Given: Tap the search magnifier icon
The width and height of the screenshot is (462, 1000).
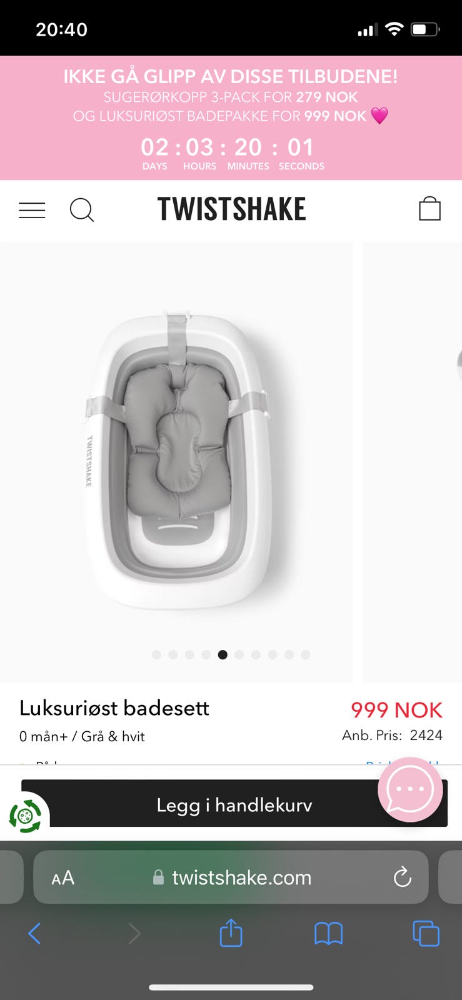Looking at the screenshot, I should (82, 211).
